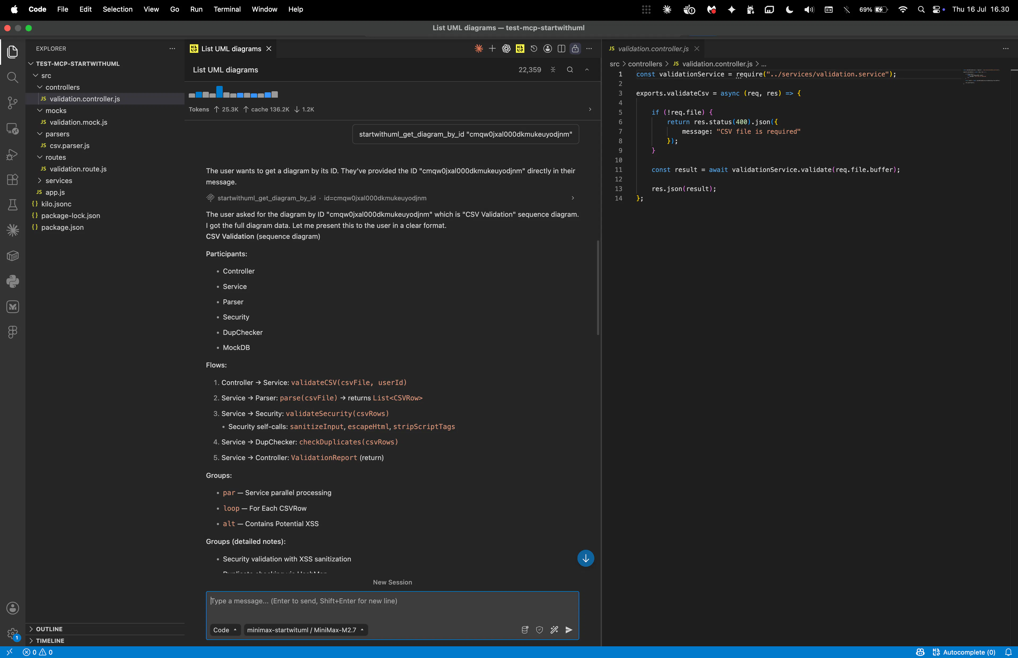Toggle the editor group lock icon
This screenshot has width=1018, height=658.
(575, 49)
